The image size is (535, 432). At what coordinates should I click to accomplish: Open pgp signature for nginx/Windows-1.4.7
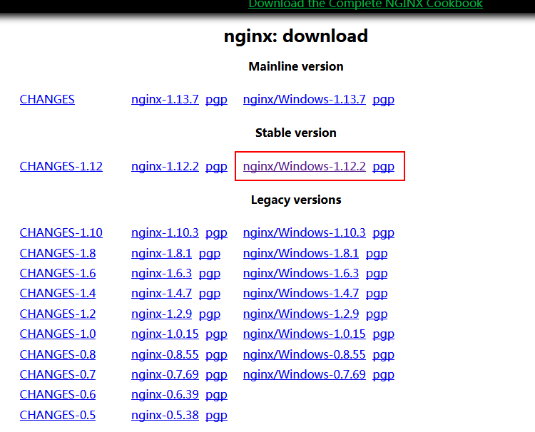pos(377,294)
